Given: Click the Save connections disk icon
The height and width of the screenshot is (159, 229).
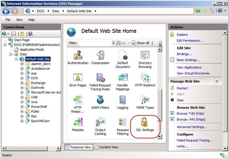Looking at the screenshot, I should pyautogui.click(x=13, y=34).
